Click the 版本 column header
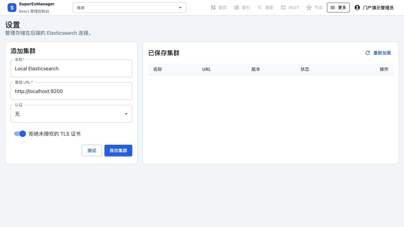 pos(256,69)
